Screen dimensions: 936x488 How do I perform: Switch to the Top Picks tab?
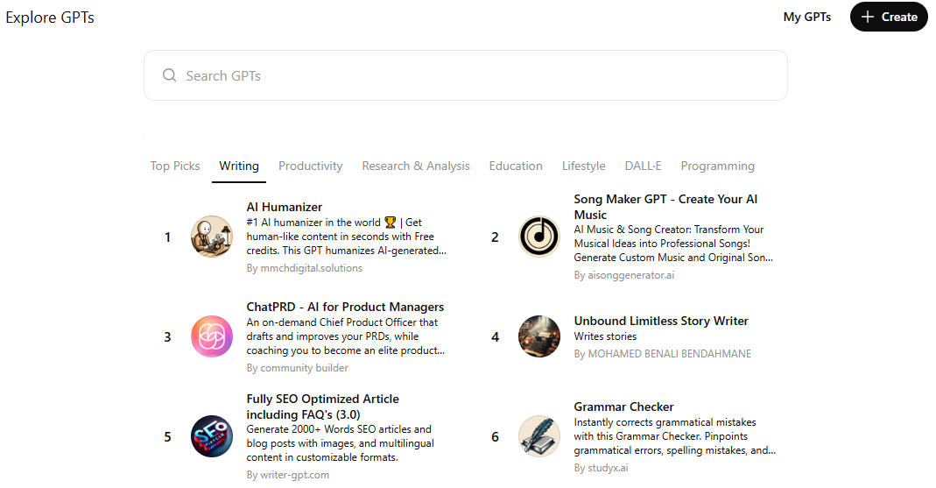coord(175,166)
